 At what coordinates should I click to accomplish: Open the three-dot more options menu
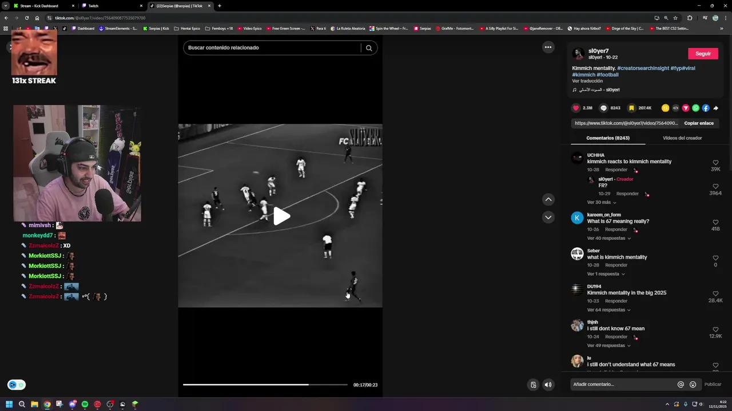coord(548,47)
